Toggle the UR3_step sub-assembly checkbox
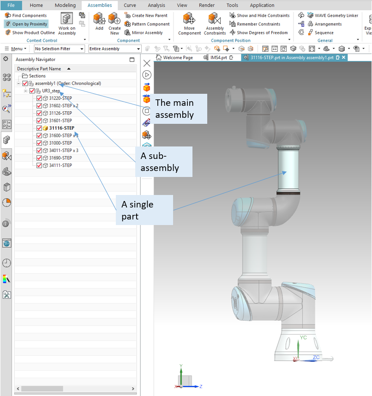The height and width of the screenshot is (396, 372). pyautogui.click(x=32, y=91)
